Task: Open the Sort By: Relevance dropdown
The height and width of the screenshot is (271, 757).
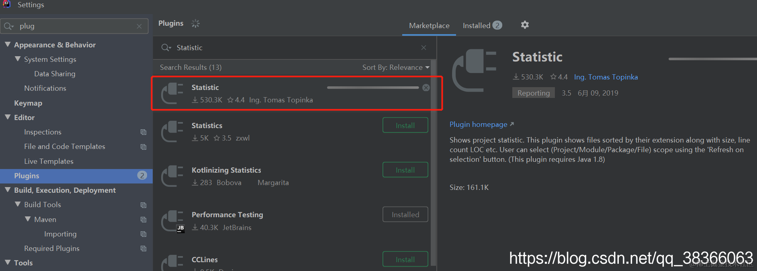Action: [396, 67]
